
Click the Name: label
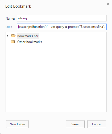[10, 19]
